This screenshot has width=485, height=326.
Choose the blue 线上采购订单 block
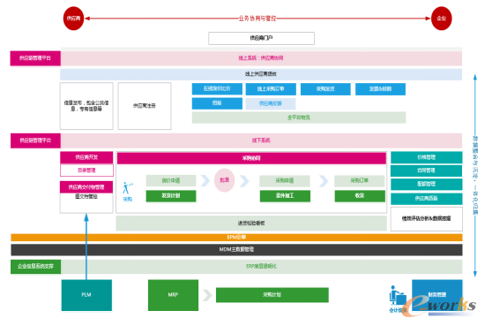pos(271,89)
